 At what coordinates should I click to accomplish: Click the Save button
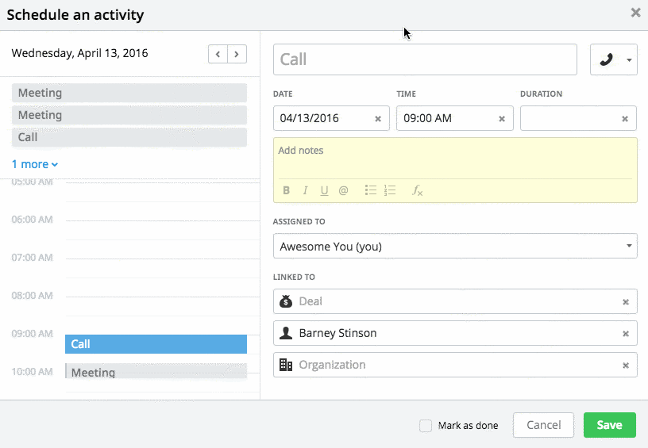pos(609,425)
